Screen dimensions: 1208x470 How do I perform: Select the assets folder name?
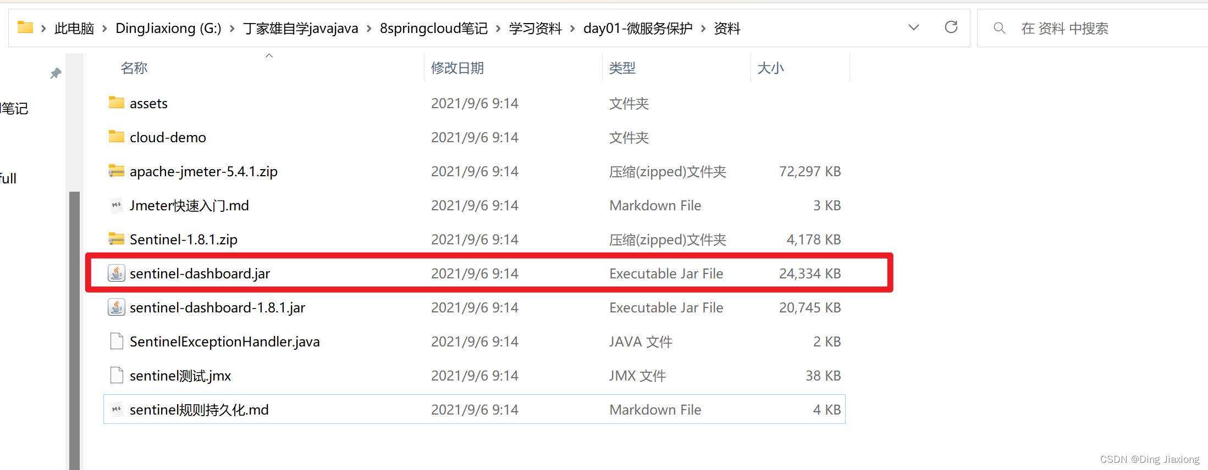(148, 103)
